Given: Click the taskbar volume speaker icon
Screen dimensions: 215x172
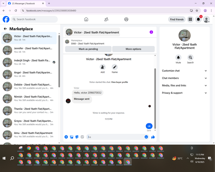Looking at the screenshot, I should tap(192, 162).
